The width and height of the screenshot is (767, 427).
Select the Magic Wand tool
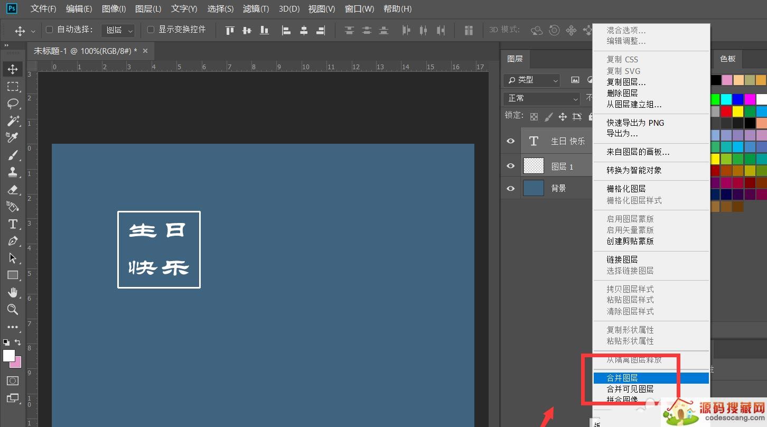(x=13, y=120)
